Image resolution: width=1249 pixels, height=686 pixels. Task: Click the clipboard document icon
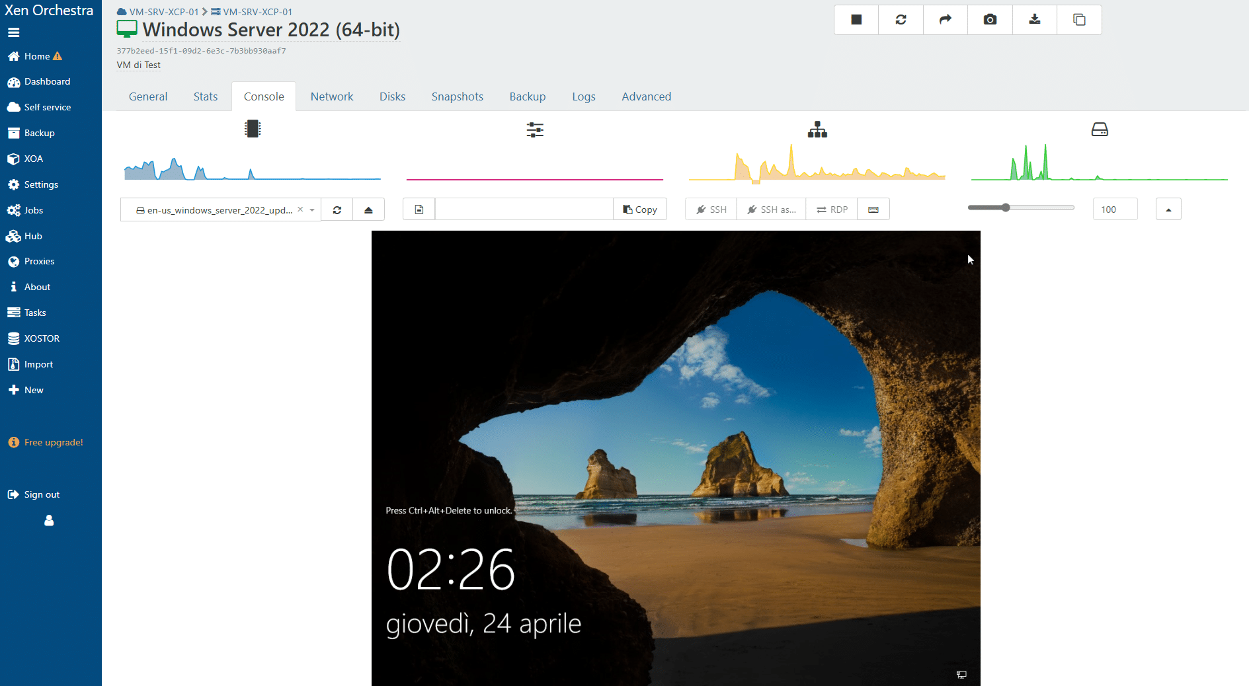(419, 210)
